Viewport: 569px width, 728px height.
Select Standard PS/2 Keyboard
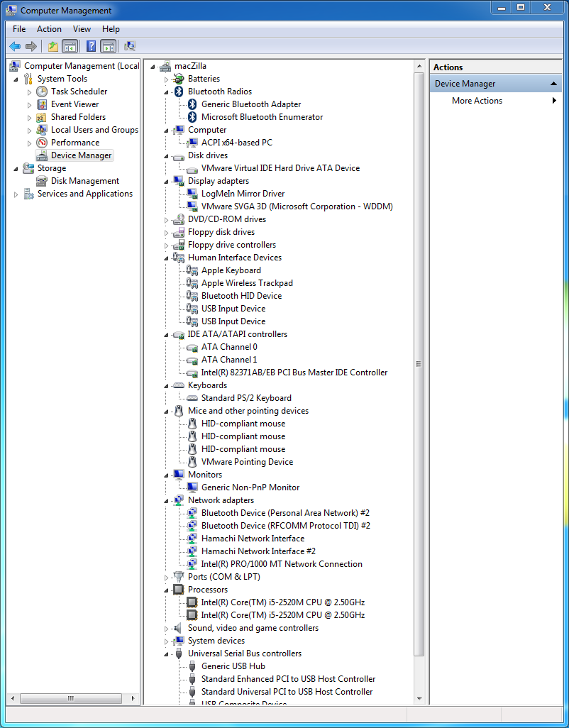coord(246,398)
